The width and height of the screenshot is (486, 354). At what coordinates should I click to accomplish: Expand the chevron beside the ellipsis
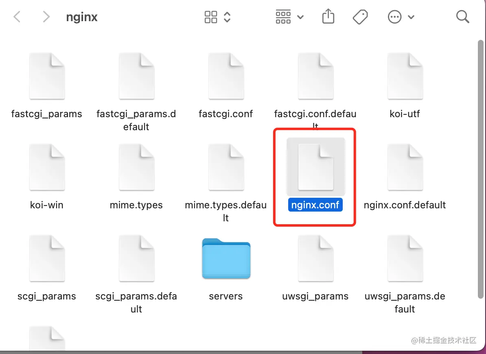tap(411, 17)
